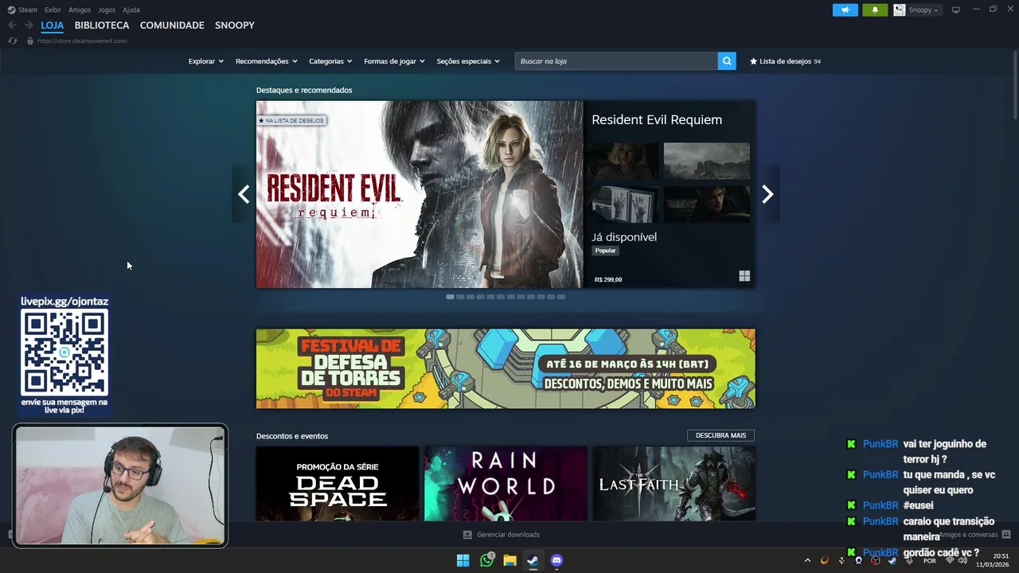Open the Jogos menu
This screenshot has width=1019, height=573.
click(x=107, y=10)
